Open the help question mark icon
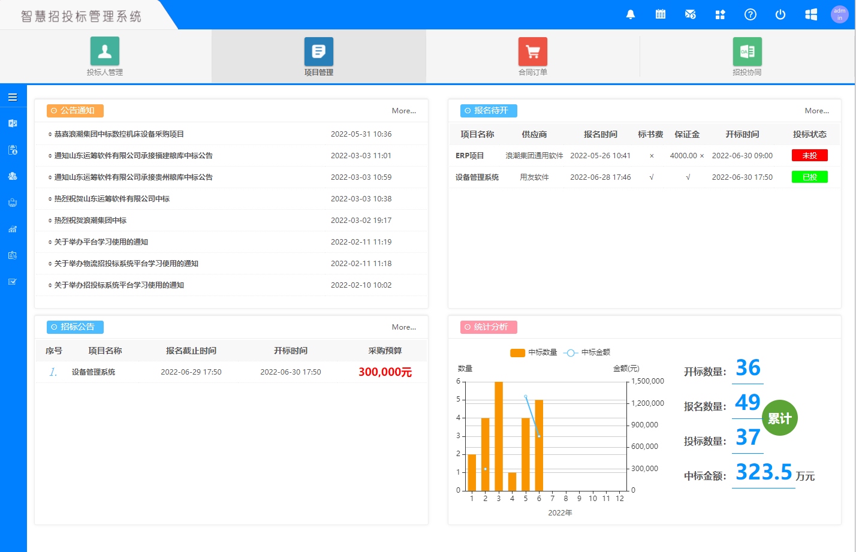The height and width of the screenshot is (552, 856). [x=750, y=14]
